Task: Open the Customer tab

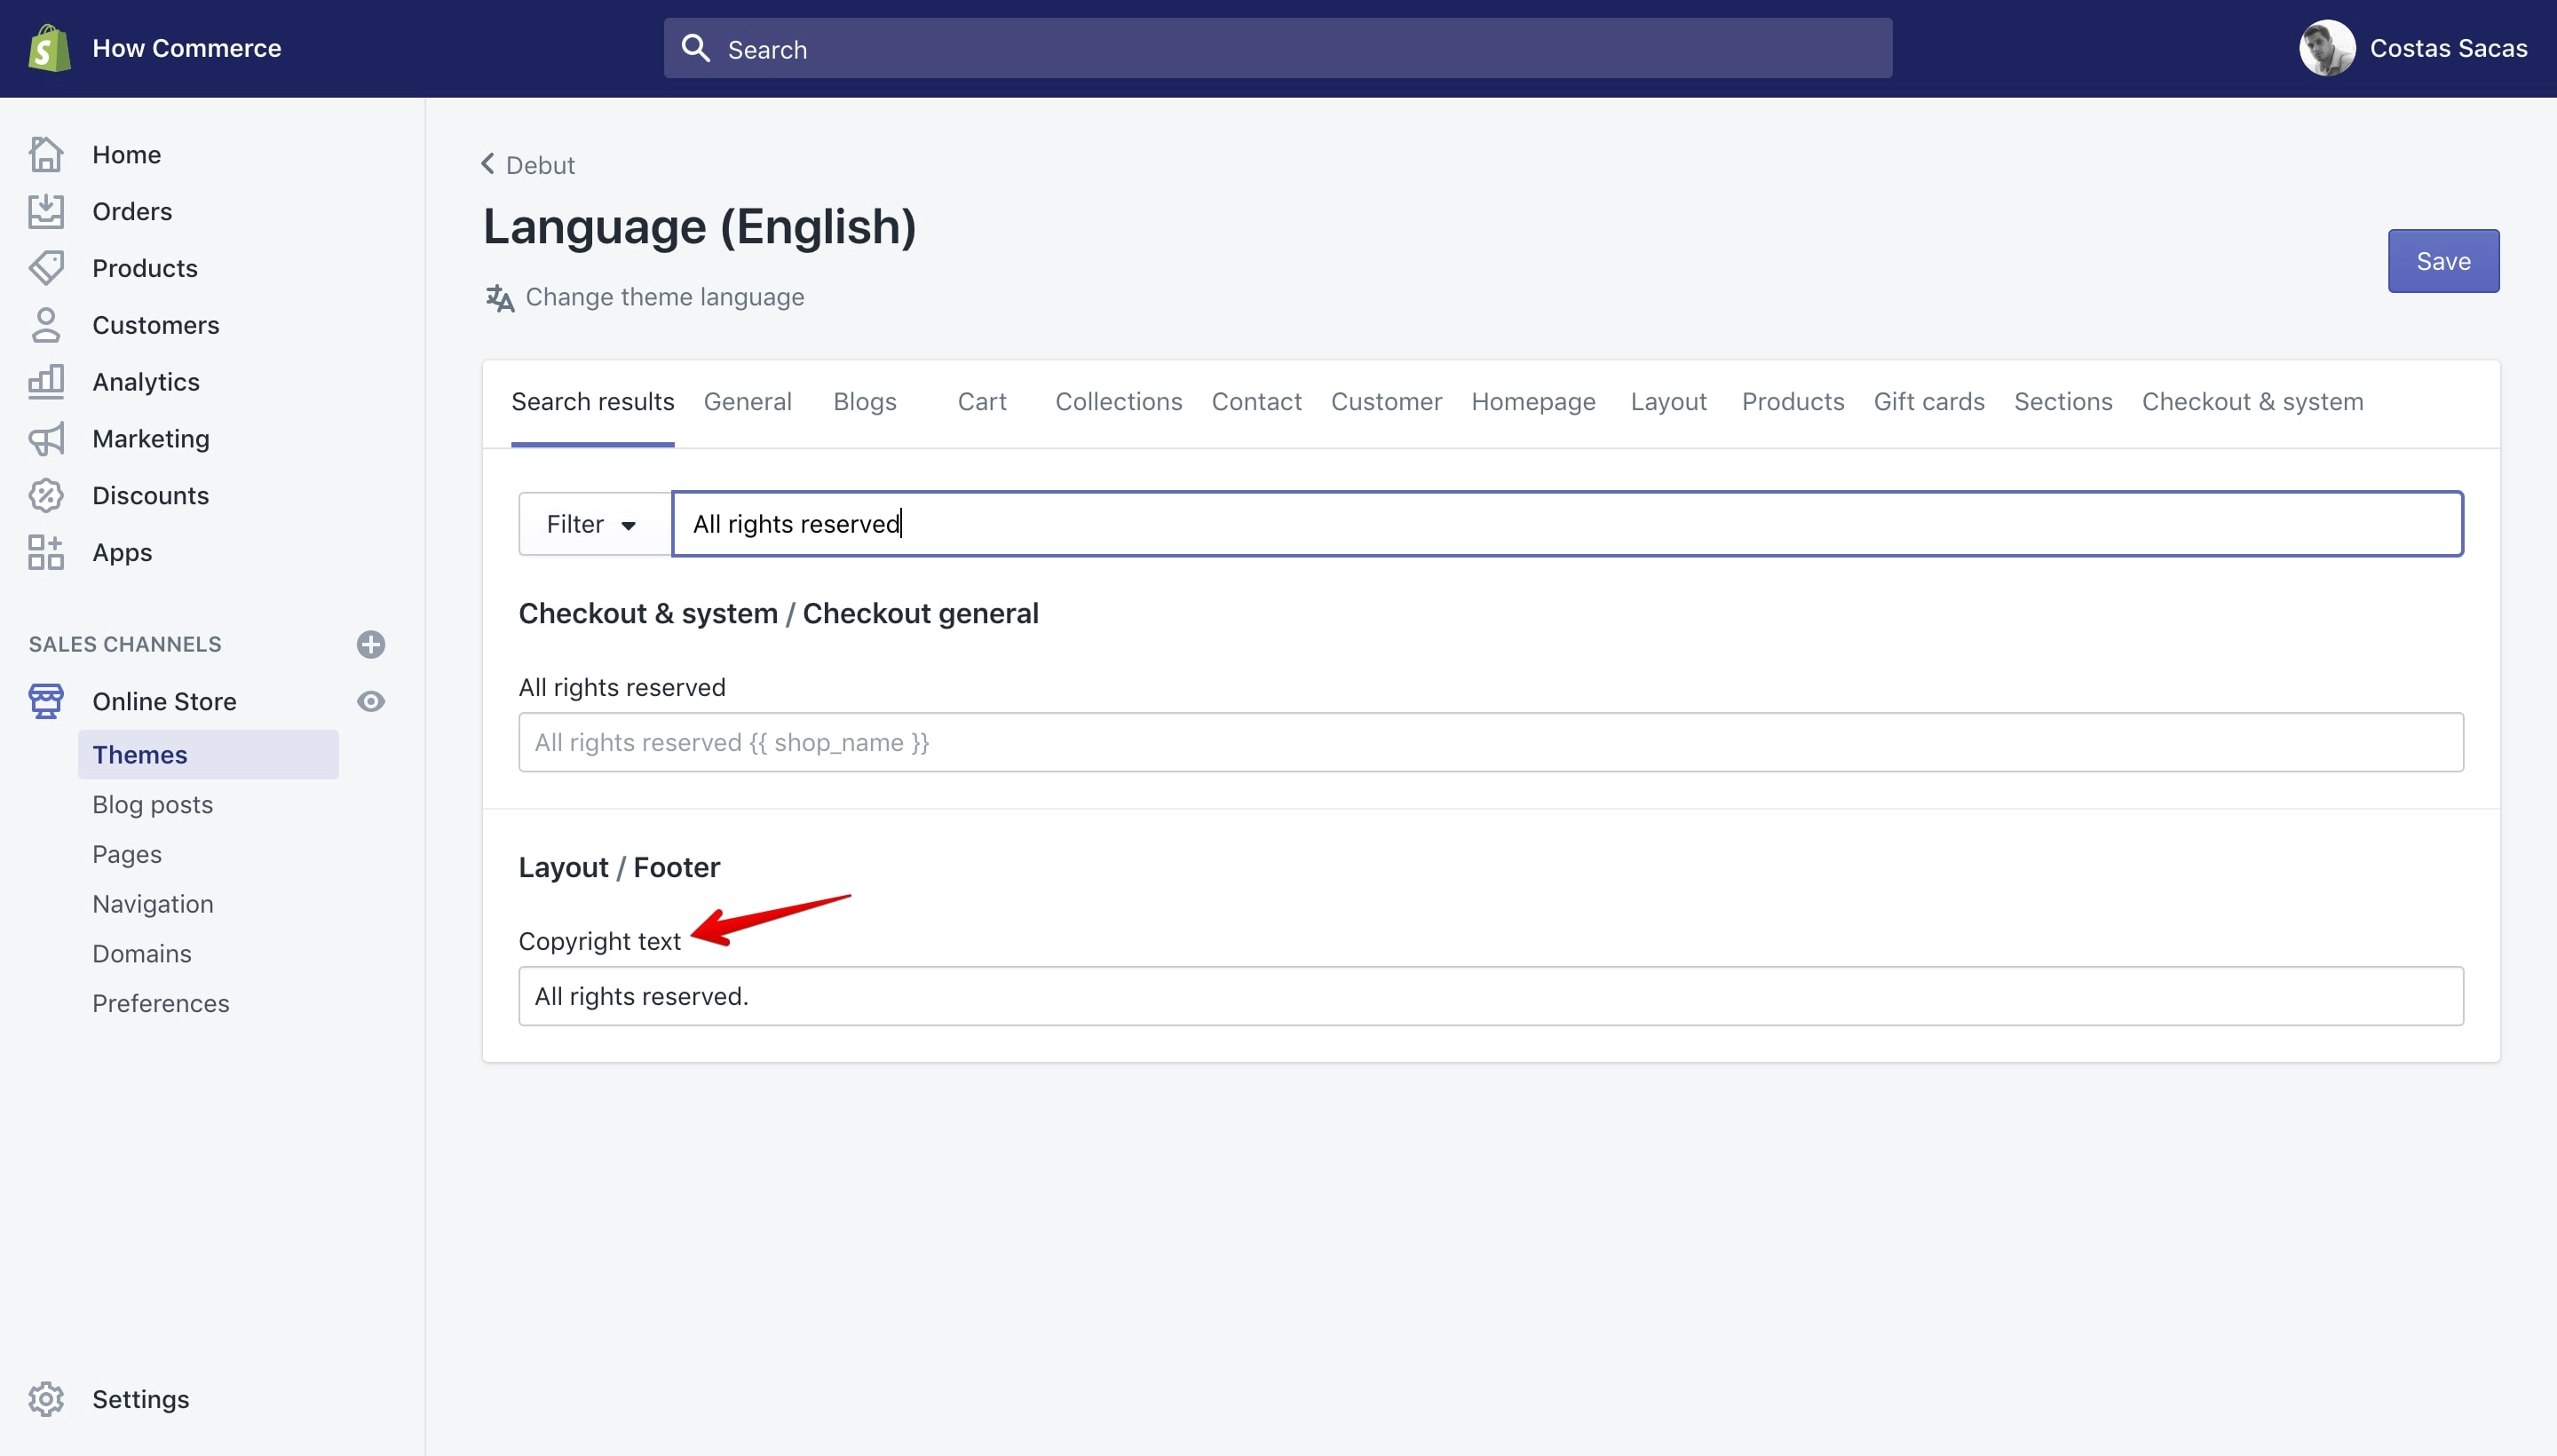Action: pos(1386,402)
